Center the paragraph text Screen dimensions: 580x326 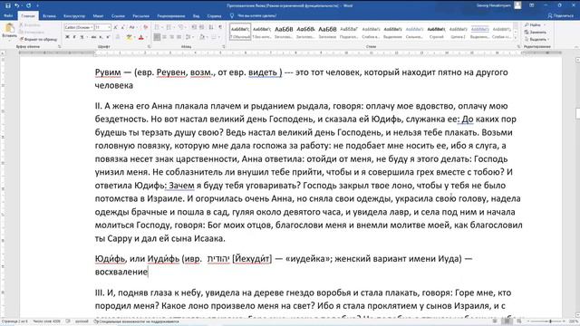(x=164, y=37)
